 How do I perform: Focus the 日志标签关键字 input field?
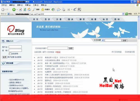tap(58, 48)
